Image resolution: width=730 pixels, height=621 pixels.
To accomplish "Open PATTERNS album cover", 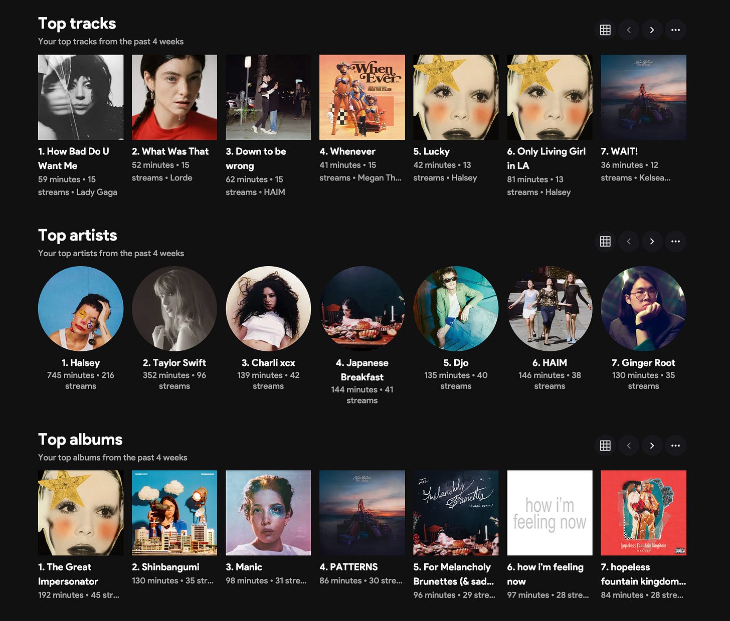I will tap(362, 513).
